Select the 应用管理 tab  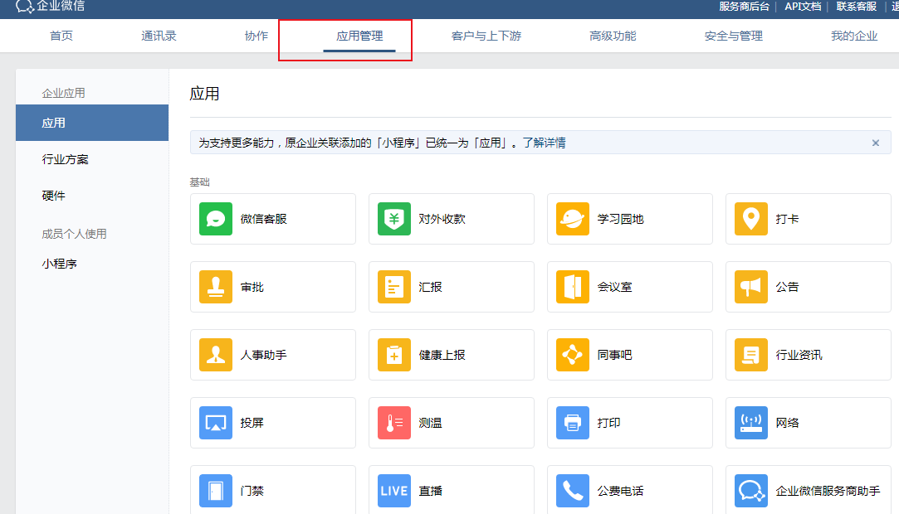(x=359, y=36)
